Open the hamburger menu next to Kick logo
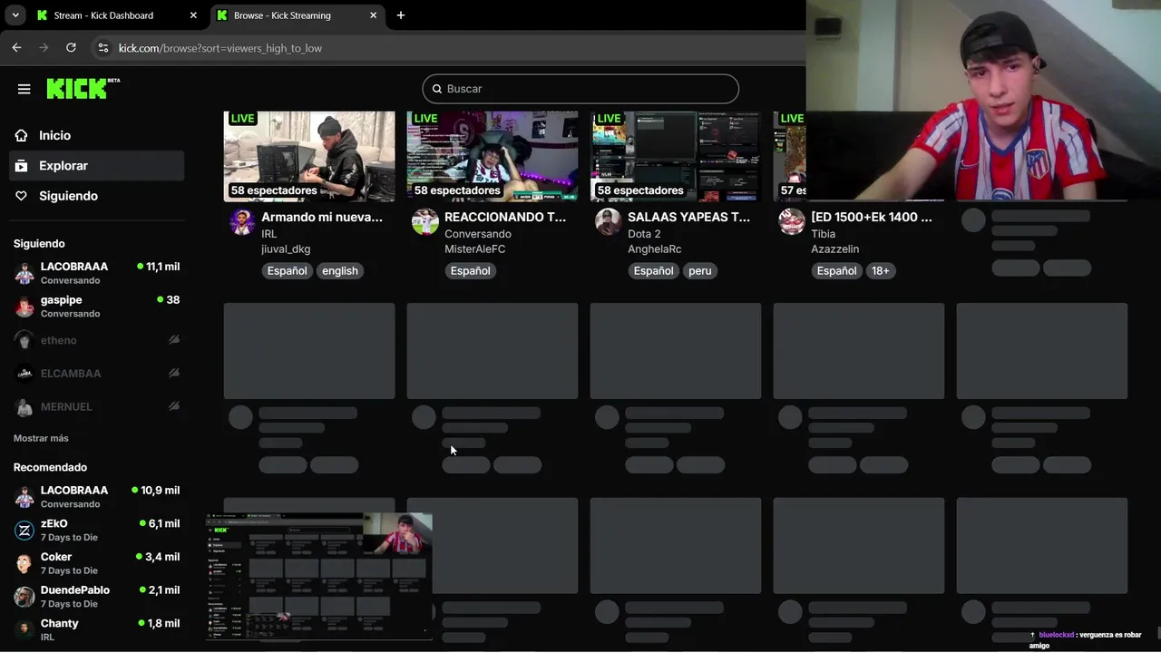The width and height of the screenshot is (1161, 653). pyautogui.click(x=24, y=89)
